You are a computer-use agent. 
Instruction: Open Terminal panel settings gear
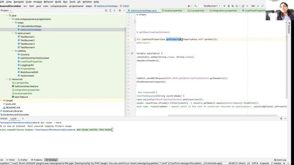[281, 118]
